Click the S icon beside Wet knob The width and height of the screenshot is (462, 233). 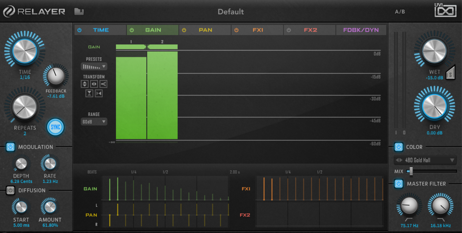click(450, 73)
